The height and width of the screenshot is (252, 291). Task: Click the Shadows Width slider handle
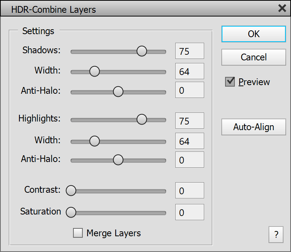point(94,71)
